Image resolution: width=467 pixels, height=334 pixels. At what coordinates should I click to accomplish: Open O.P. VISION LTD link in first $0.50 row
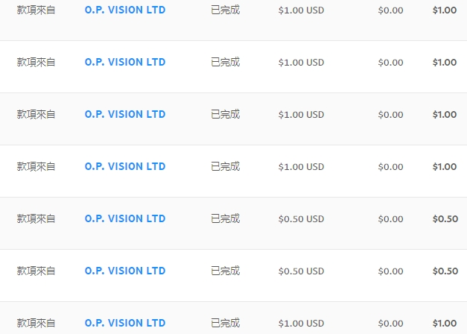(125, 218)
